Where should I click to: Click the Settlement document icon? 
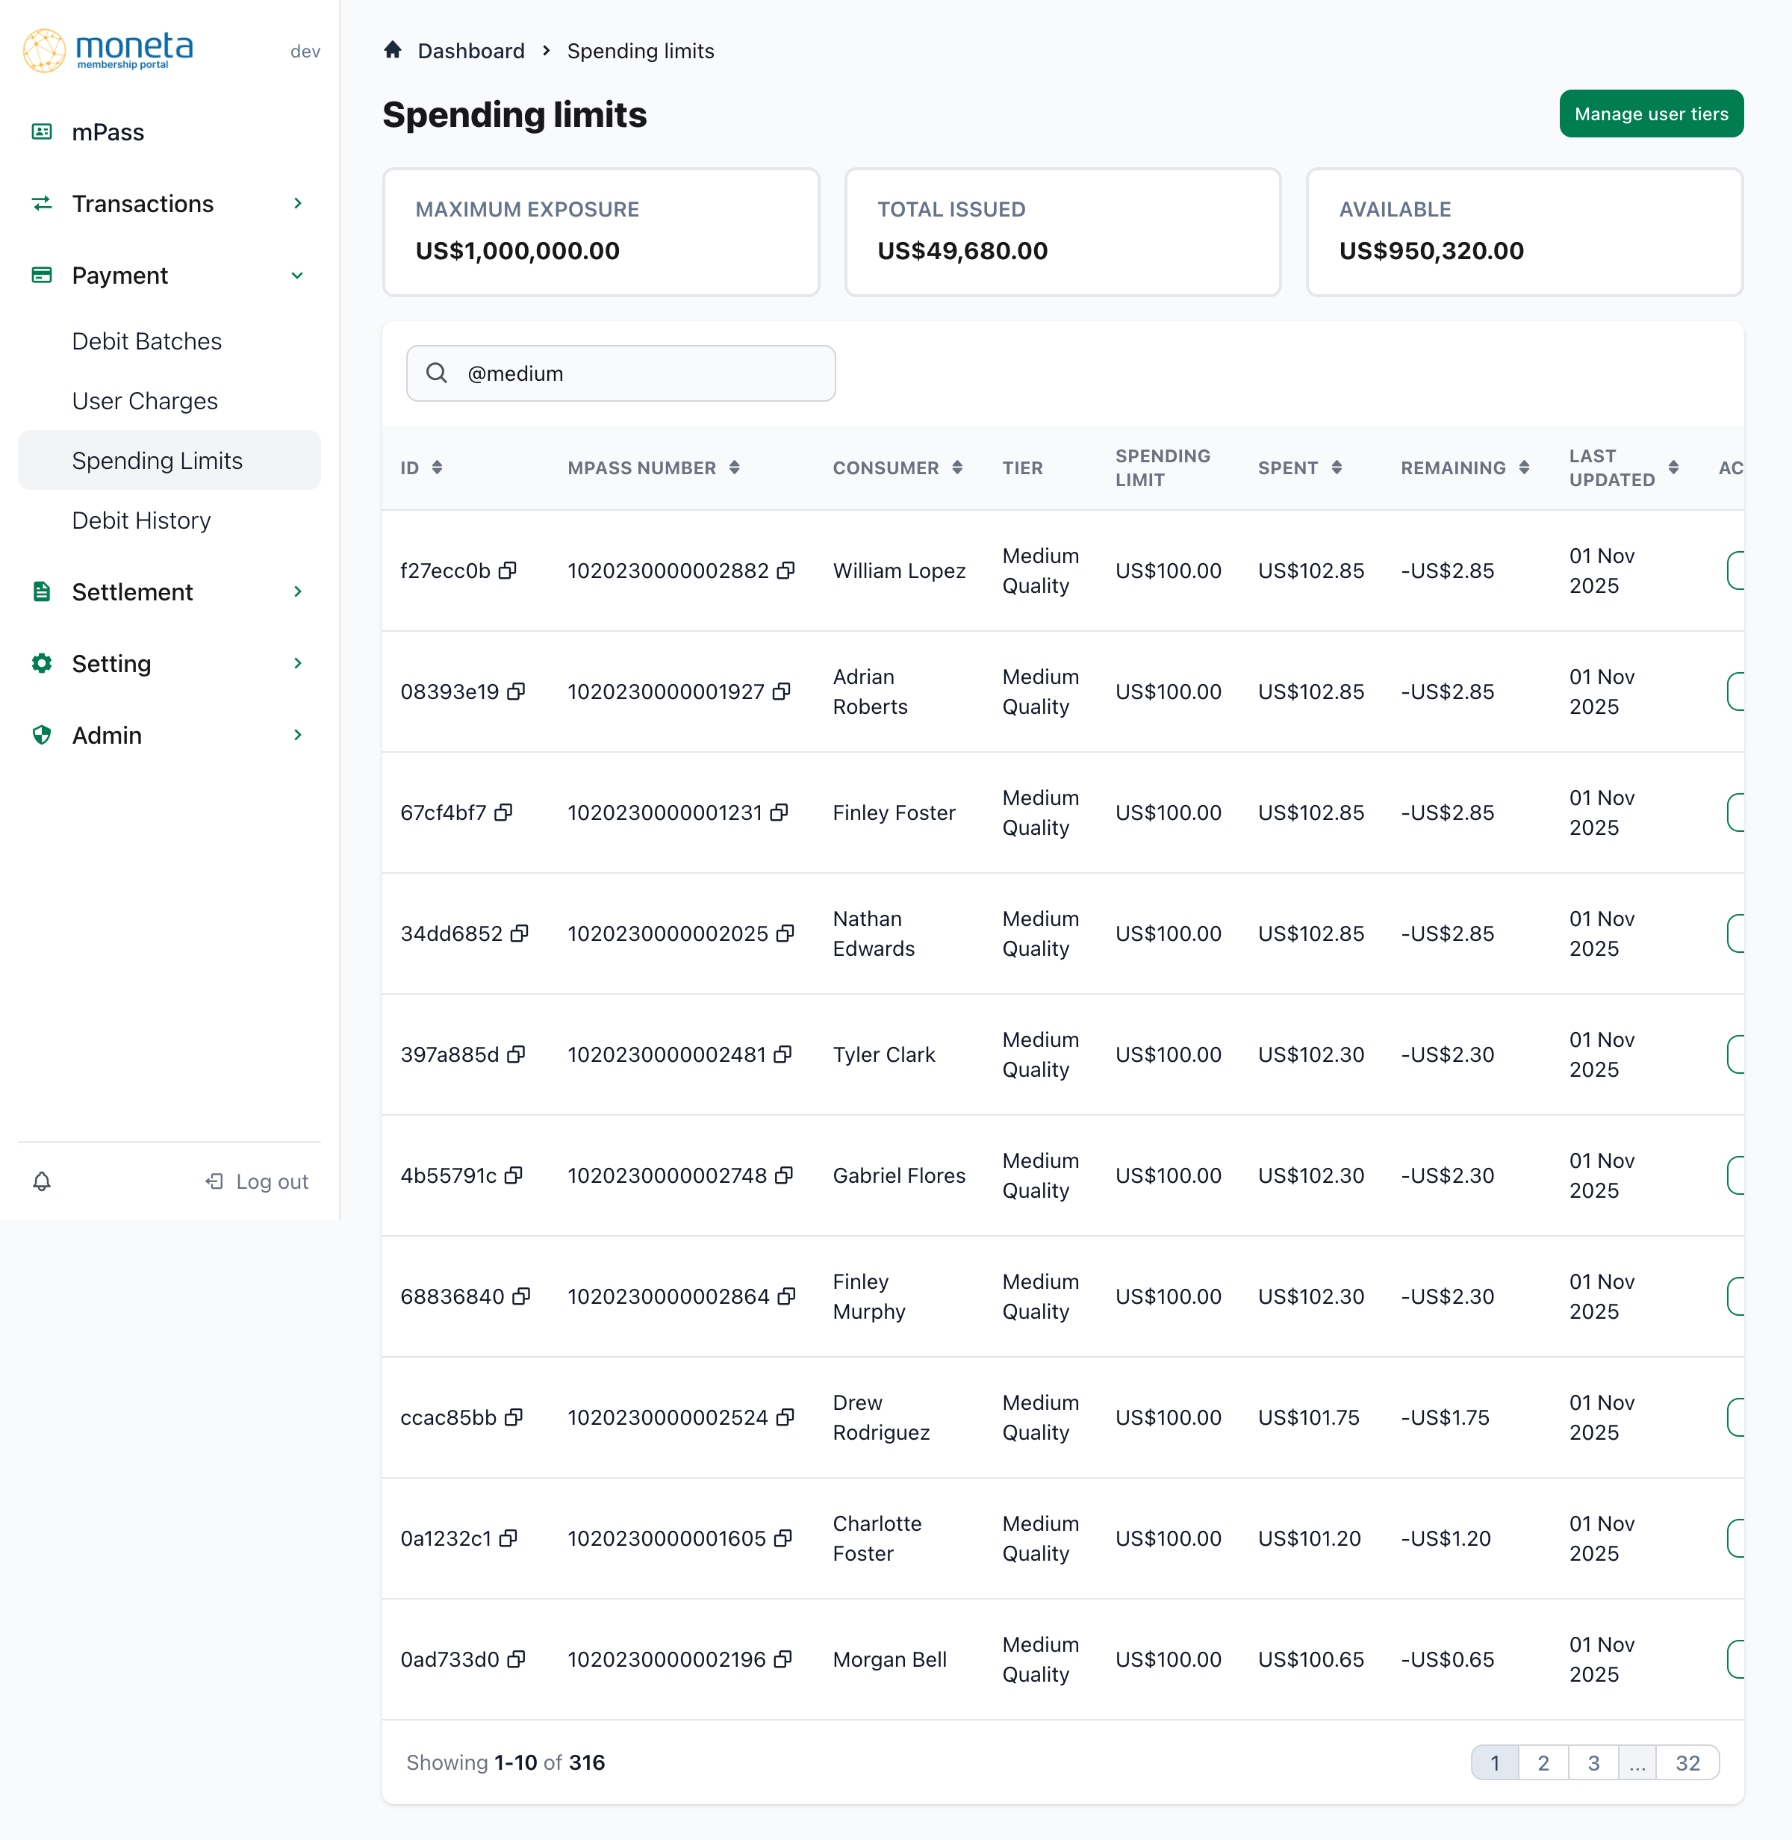41,591
